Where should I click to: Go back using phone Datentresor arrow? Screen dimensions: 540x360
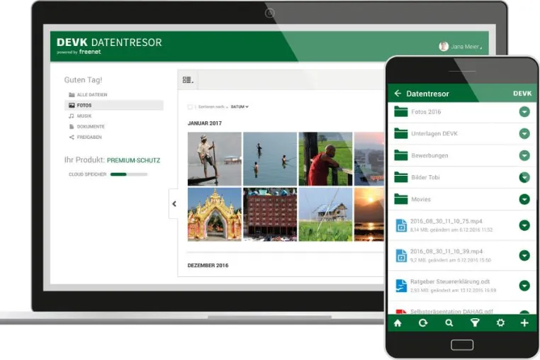[398, 94]
